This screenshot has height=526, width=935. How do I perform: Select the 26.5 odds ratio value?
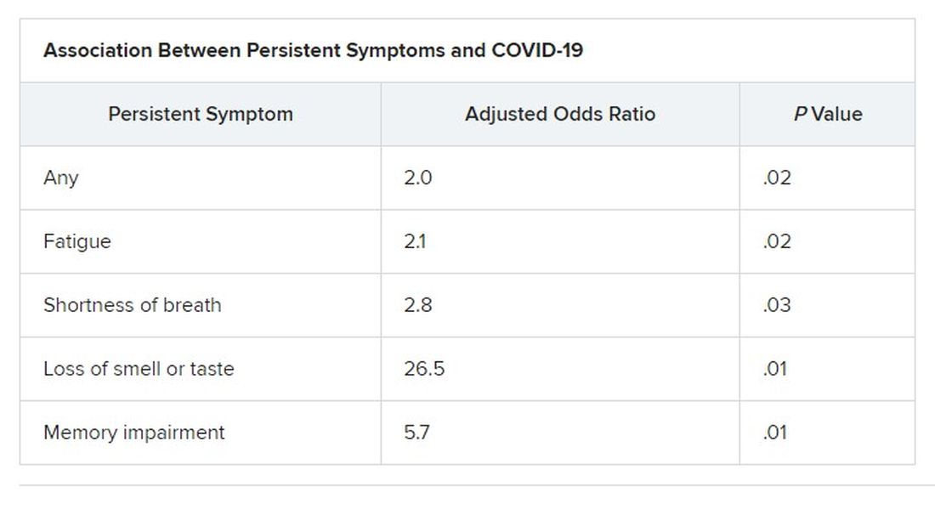coord(424,369)
